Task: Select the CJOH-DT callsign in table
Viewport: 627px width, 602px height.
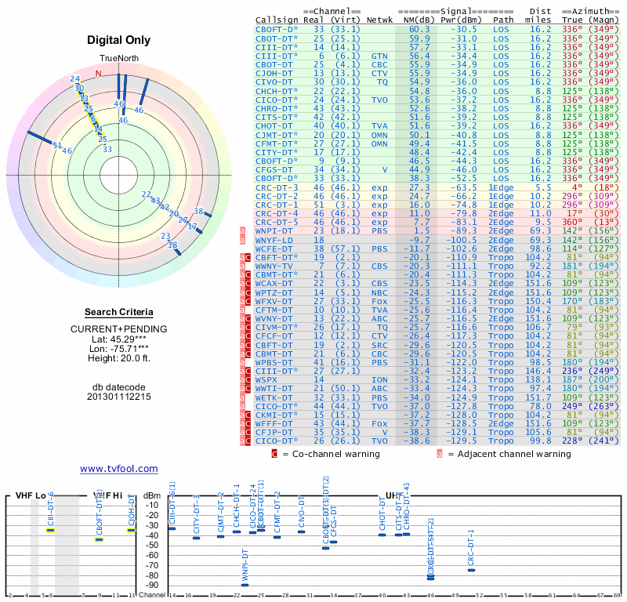Action: tap(274, 73)
